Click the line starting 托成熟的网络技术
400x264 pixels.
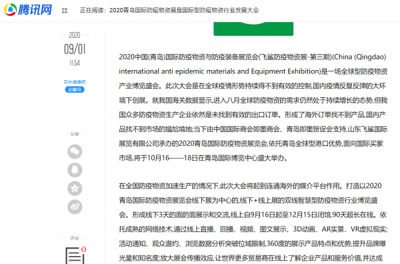[x=253, y=229]
